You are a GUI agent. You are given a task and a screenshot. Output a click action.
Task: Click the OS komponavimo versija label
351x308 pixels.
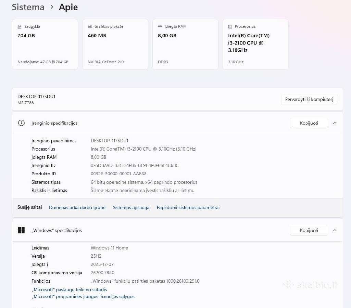57,273
